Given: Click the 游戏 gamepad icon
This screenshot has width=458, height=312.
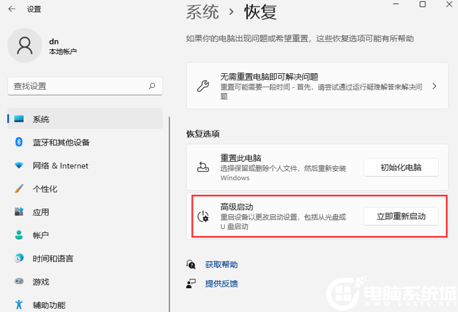Looking at the screenshot, I should [19, 281].
